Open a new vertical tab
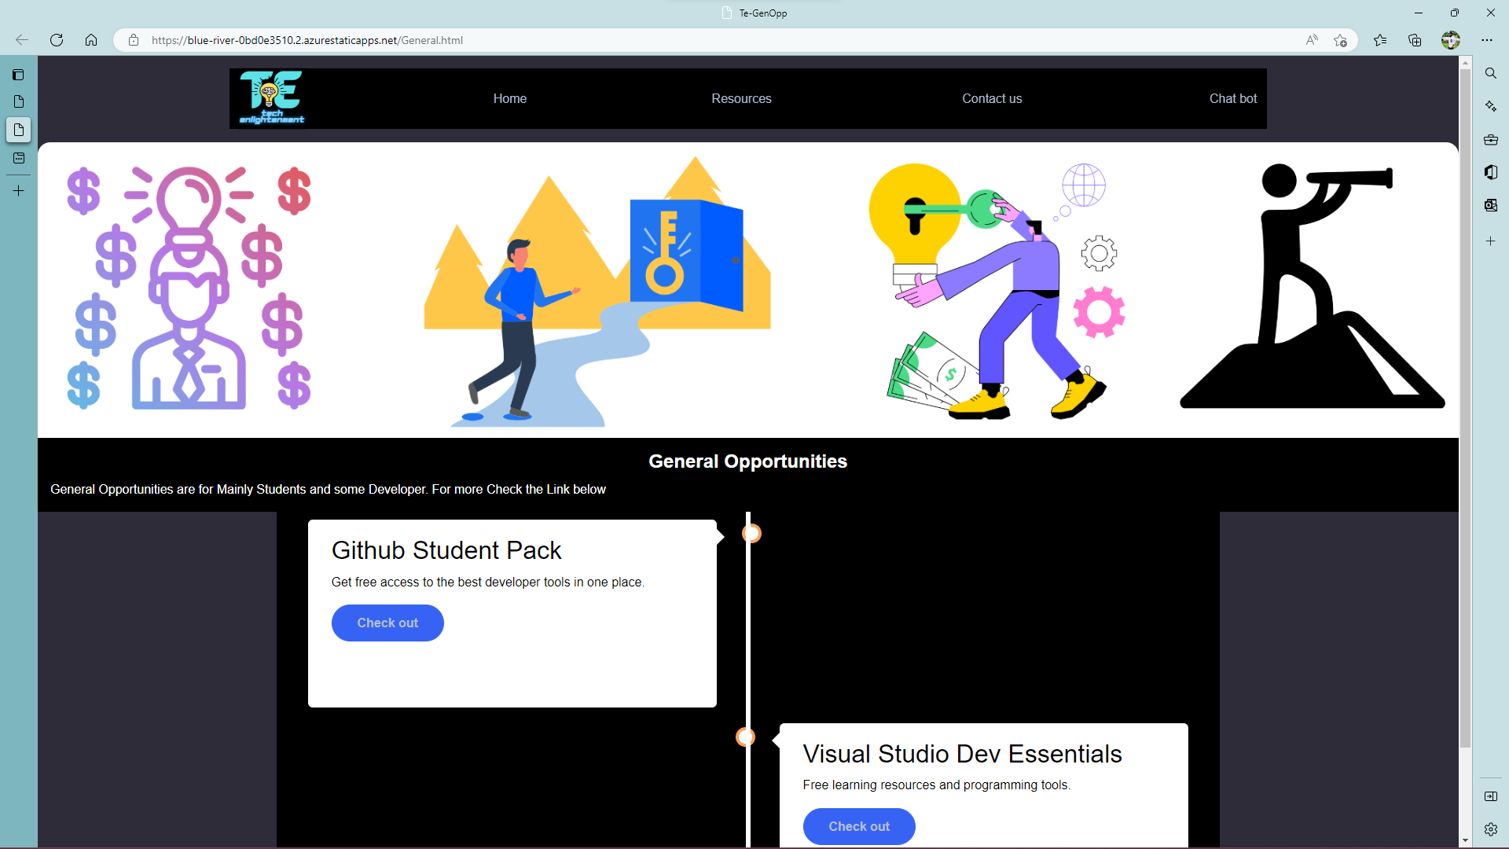Screen dimensions: 1509x849 coord(18,191)
